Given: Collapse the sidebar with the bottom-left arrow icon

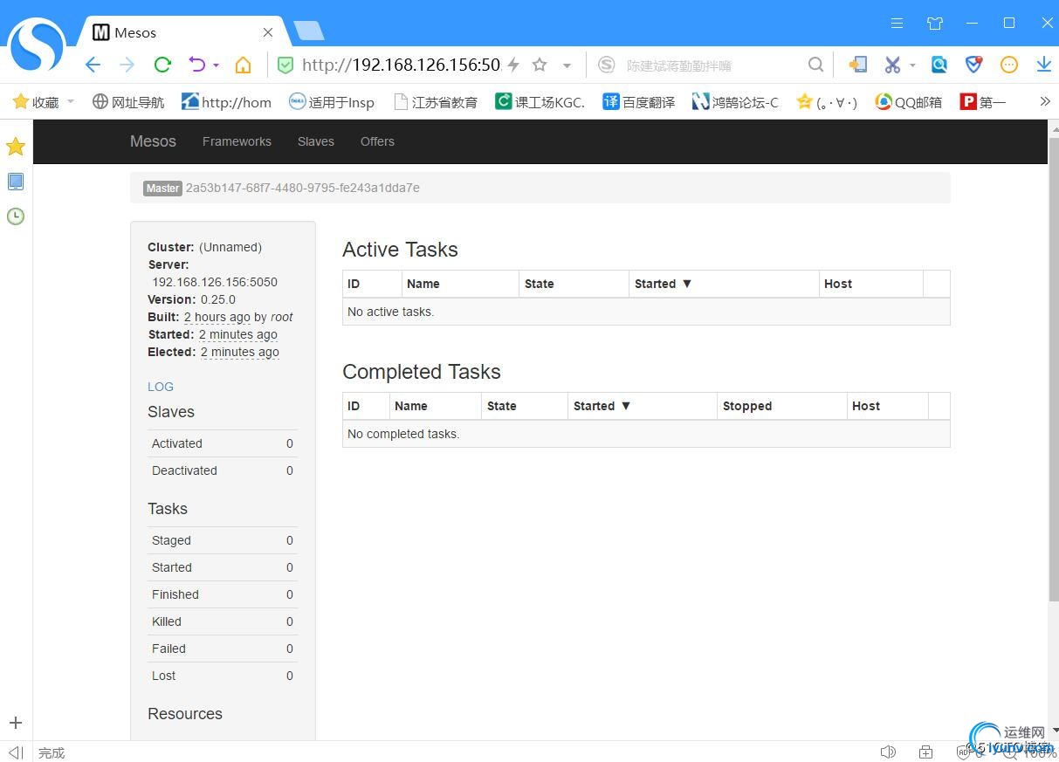Looking at the screenshot, I should point(15,752).
